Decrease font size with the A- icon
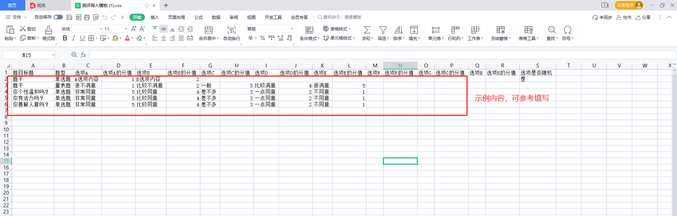 tap(142, 29)
